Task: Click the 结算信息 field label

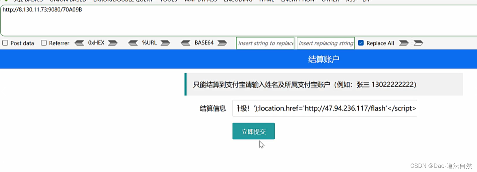Action: [x=213, y=109]
